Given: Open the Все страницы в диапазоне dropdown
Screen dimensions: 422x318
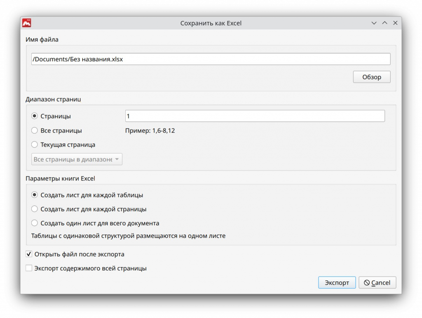Looking at the screenshot, I should [77, 159].
